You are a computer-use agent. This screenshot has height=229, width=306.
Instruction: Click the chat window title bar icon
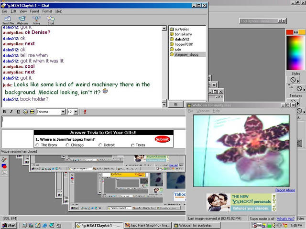pyautogui.click(x=3, y=5)
